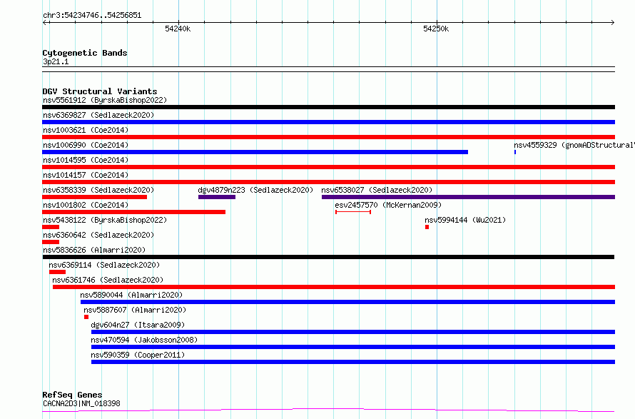The width and height of the screenshot is (635, 419).
Task: Click the right arrow on the ruler
Action: click(x=612, y=23)
